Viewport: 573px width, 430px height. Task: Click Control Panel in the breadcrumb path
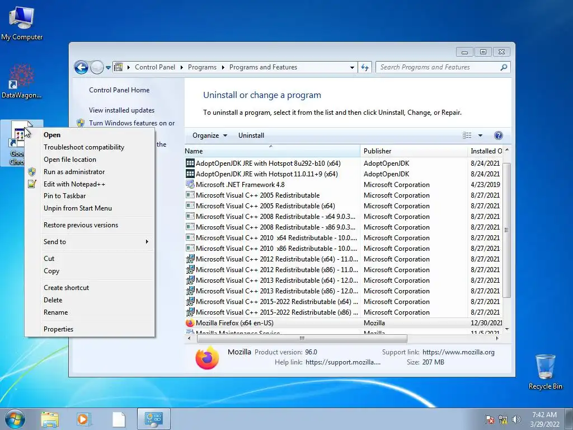coord(155,67)
